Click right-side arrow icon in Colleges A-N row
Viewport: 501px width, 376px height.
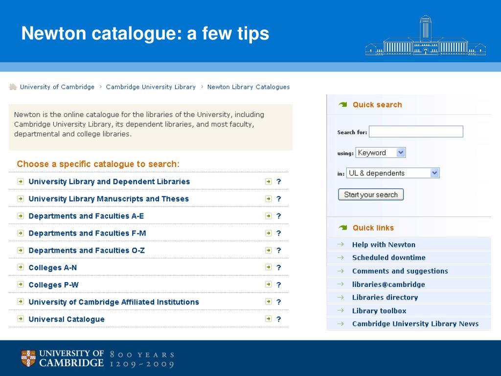269,267
